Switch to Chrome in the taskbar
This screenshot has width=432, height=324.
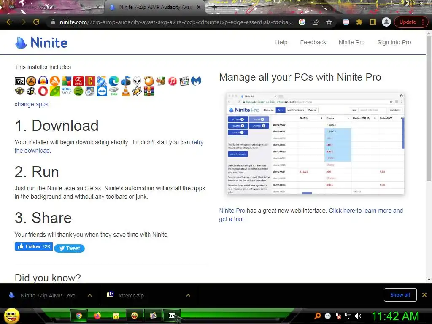coord(79,316)
